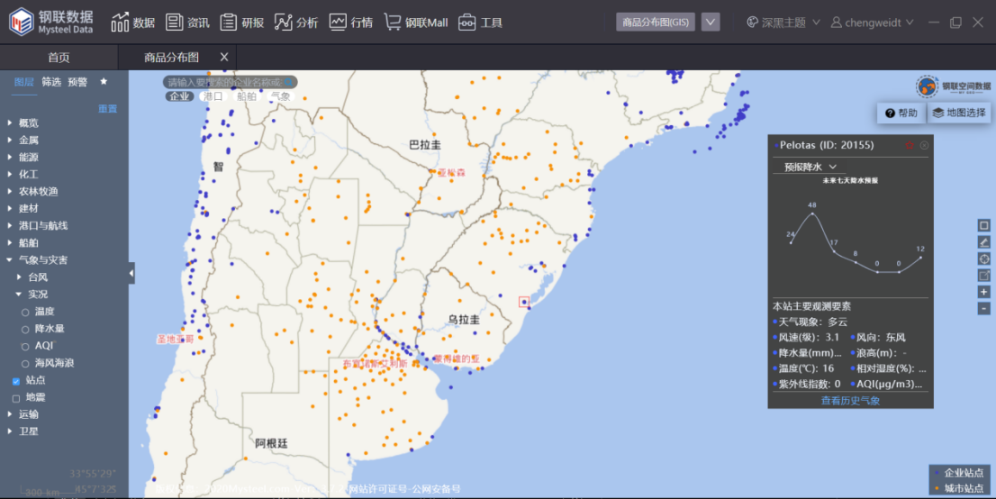Open the 查看历史气象 link
The image size is (996, 499).
(850, 401)
